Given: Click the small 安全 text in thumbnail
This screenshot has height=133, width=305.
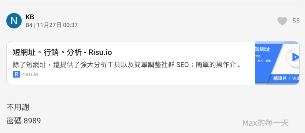Looking at the screenshot, I should [x=258, y=56].
